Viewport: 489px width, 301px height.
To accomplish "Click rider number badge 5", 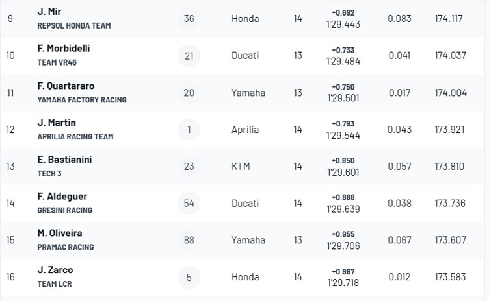I will 189,277.
